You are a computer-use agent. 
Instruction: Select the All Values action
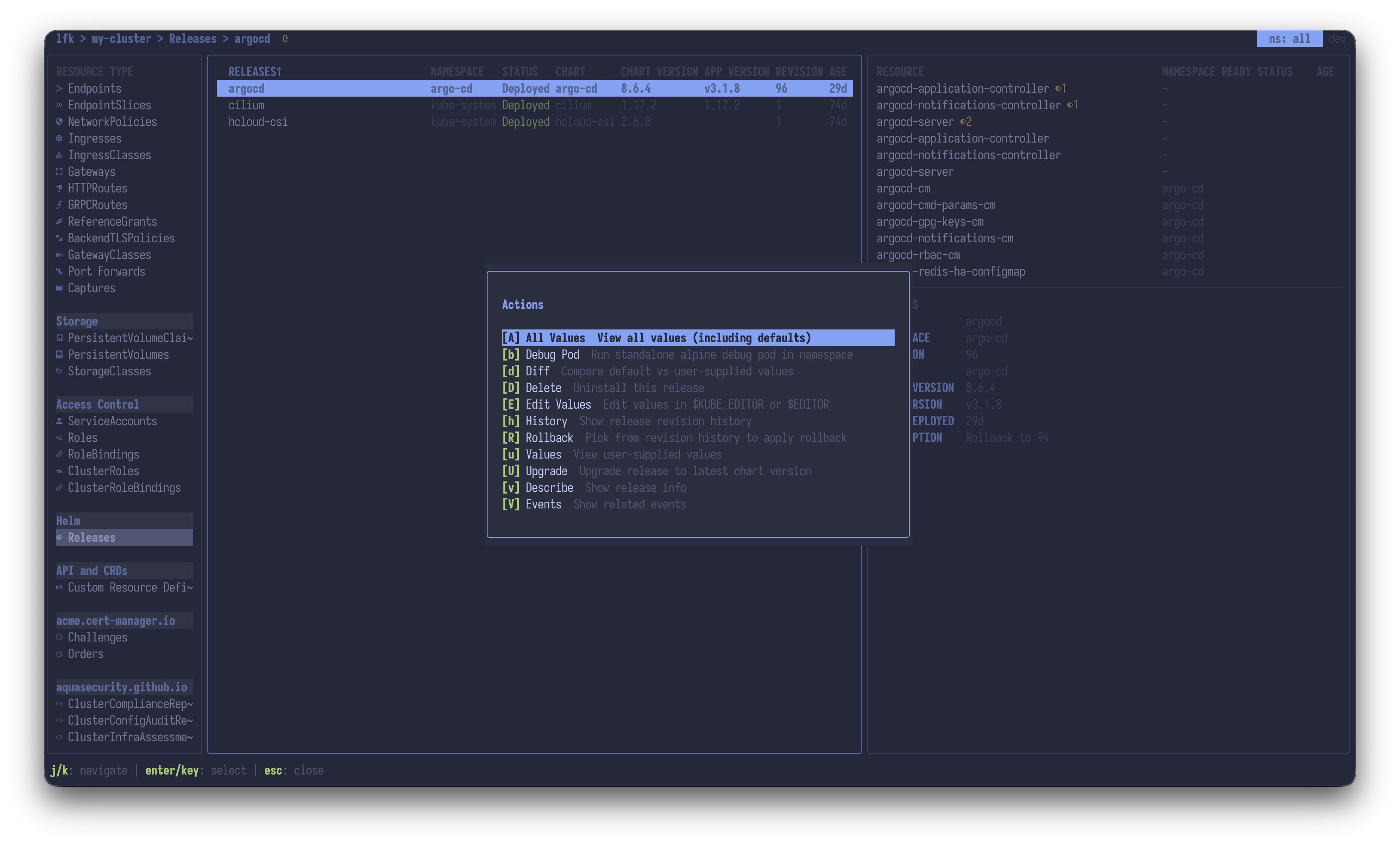pos(698,338)
